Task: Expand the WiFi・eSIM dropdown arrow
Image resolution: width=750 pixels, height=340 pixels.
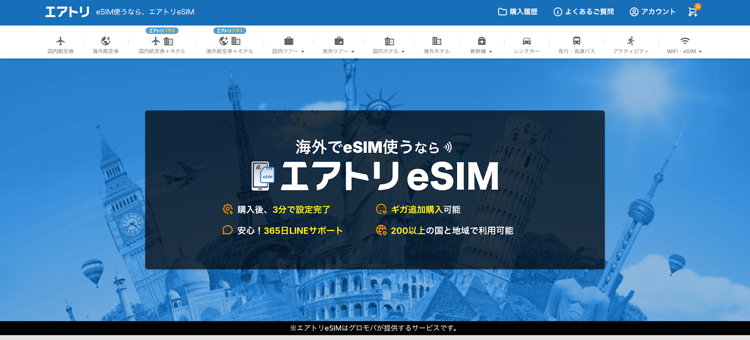Action: pyautogui.click(x=700, y=52)
